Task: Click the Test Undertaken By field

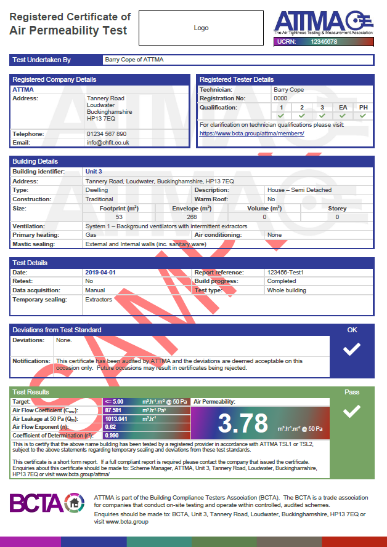Action: (x=237, y=60)
